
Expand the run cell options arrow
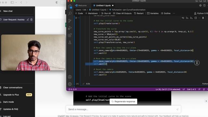point(79,18)
